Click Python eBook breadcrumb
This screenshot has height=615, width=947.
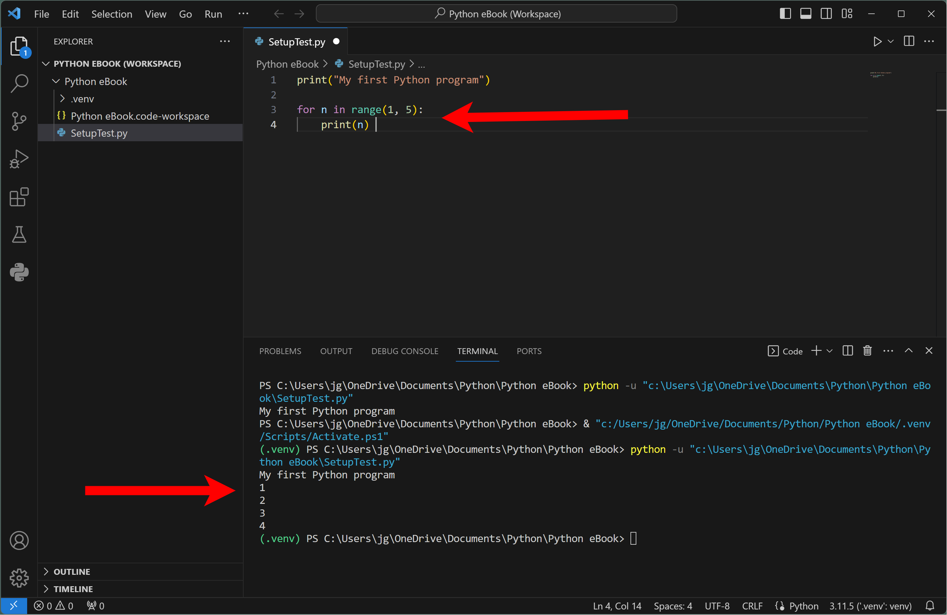point(287,64)
